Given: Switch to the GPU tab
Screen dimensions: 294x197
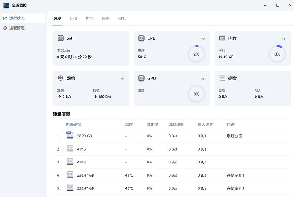Looking at the screenshot, I should 122,19.
